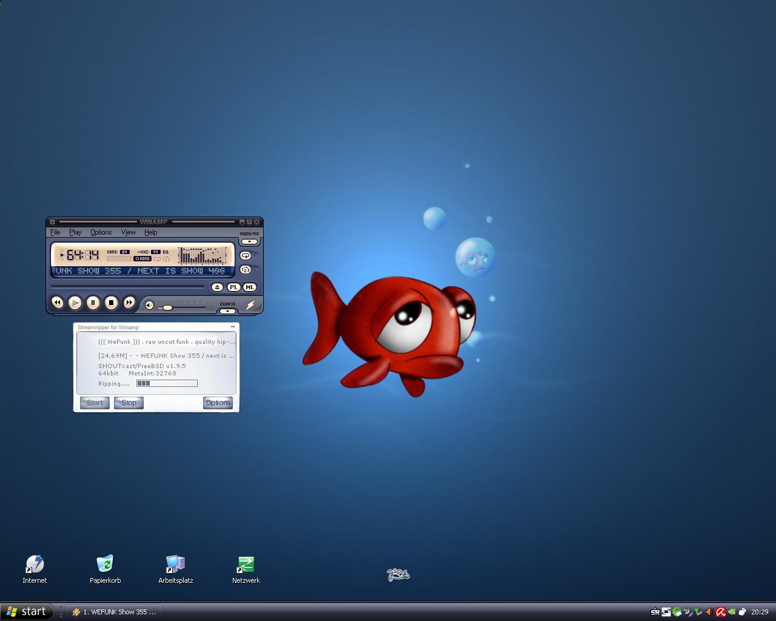The width and height of the screenshot is (776, 621).
Task: Open the Winamp View menu
Action: pyautogui.click(x=128, y=232)
